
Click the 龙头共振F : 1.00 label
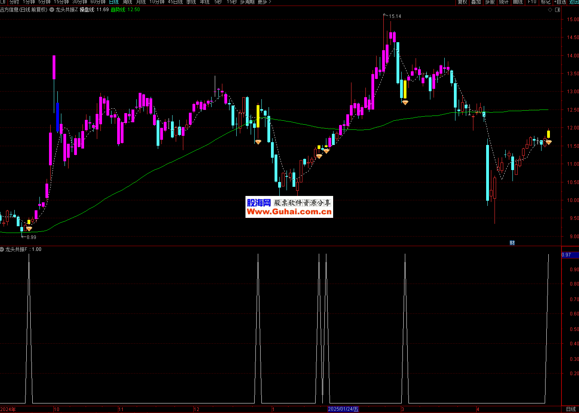23,249
